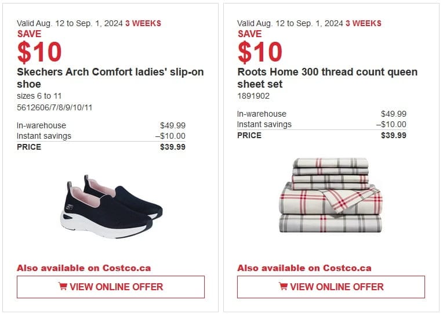The width and height of the screenshot is (443, 314).
Task: Click '3 WEEKS' label on Skechers card
Action: 143,23
